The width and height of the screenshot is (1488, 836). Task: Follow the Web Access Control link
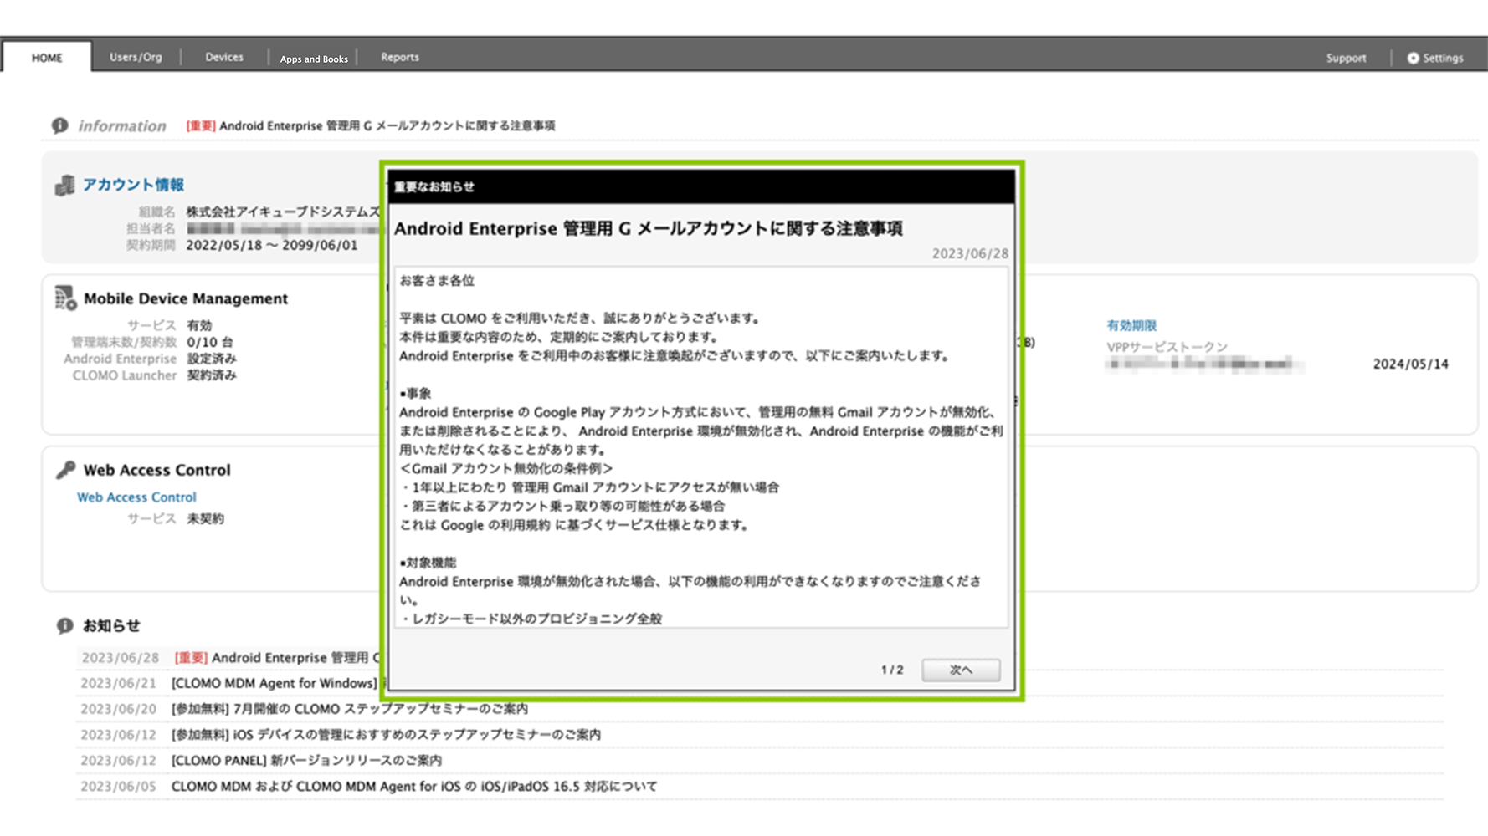[x=136, y=497]
